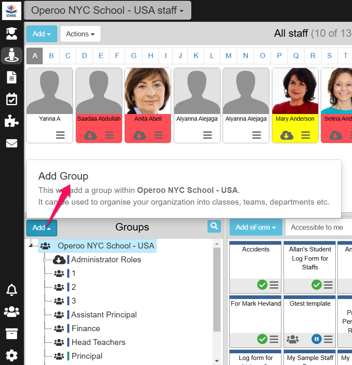Image resolution: width=352 pixels, height=365 pixels.
Task: Open hamburger menu on For Mark Hevland form
Action: tap(274, 339)
